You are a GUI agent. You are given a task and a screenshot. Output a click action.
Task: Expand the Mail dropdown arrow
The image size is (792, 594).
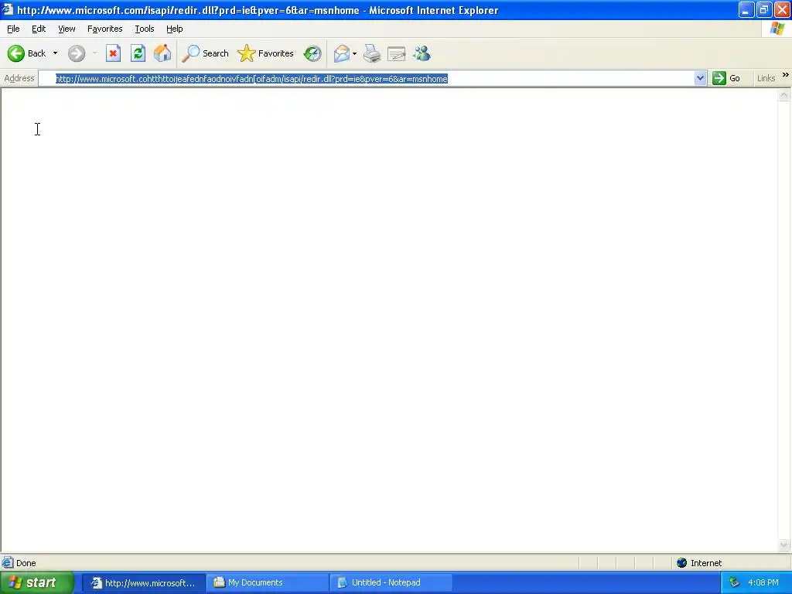[354, 53]
